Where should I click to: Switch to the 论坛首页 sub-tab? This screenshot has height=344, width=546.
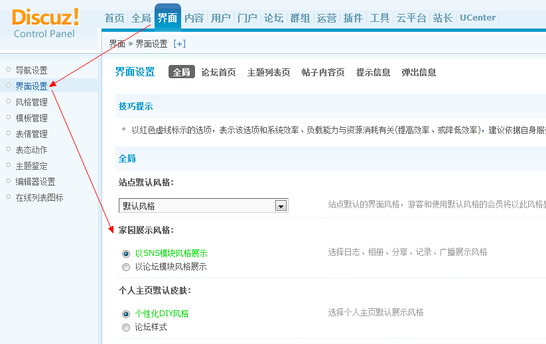pyautogui.click(x=218, y=72)
